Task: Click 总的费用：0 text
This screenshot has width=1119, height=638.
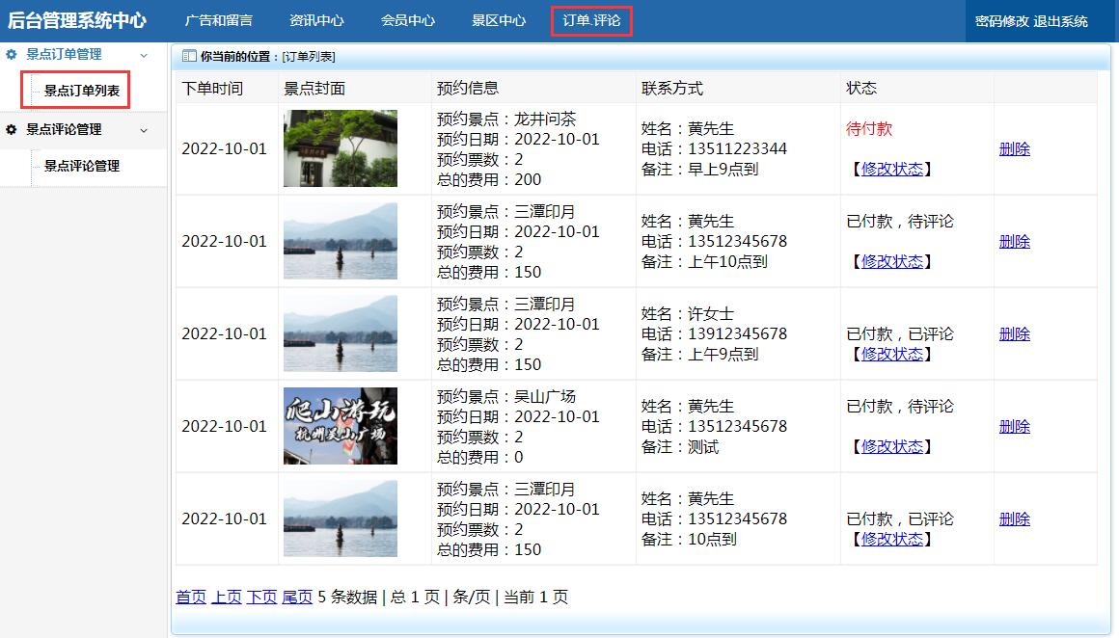Action: 479,458
